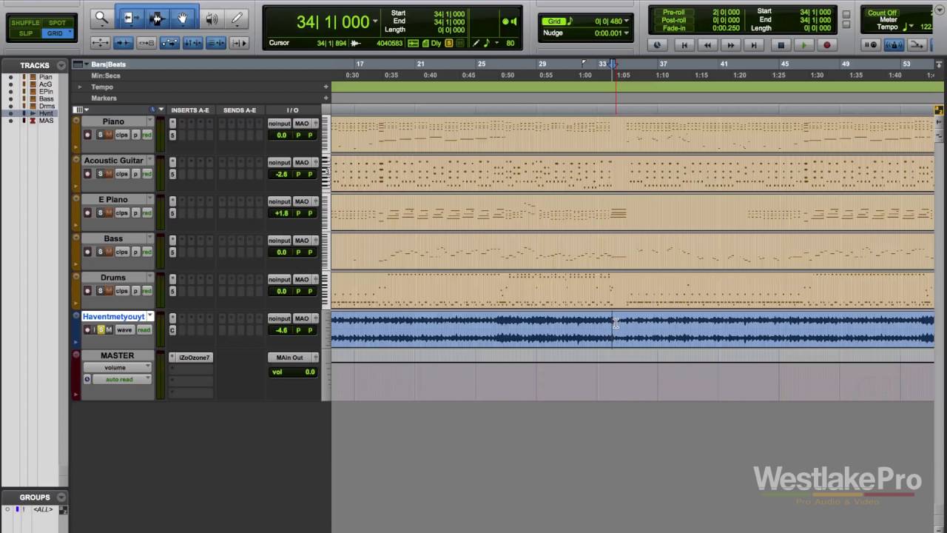This screenshot has width=947, height=533.
Task: Click the E Piano volume value +1.8
Action: tap(280, 213)
